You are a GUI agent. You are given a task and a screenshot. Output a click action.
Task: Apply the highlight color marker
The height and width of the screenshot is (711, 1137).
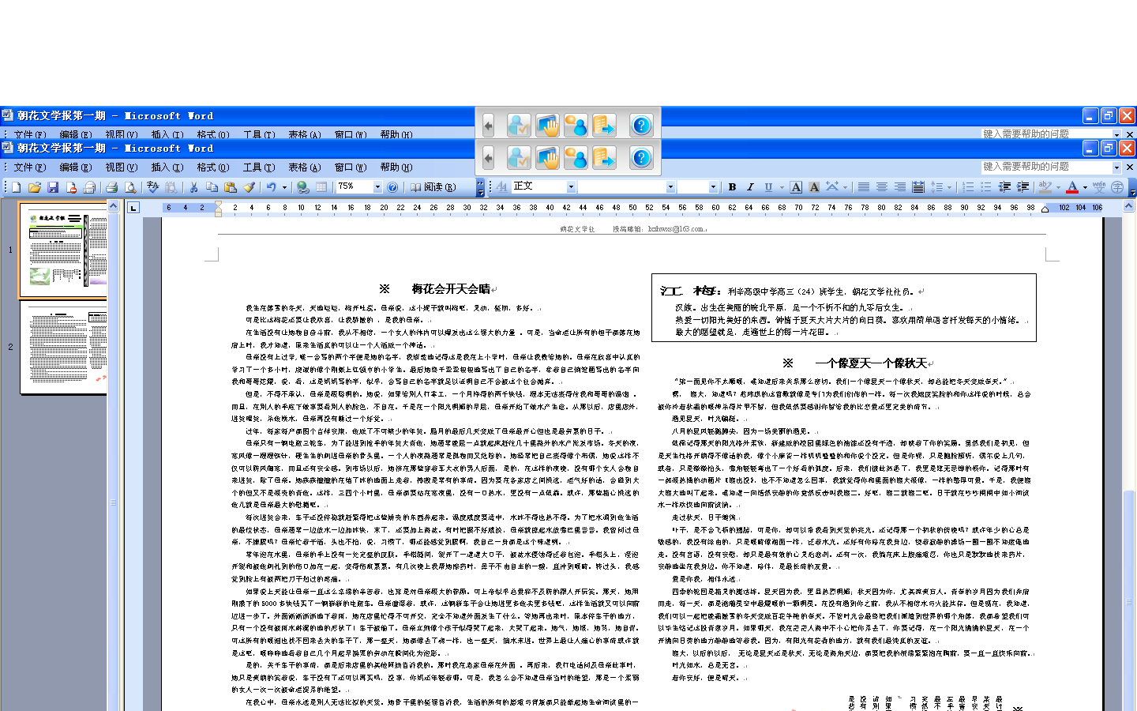[1045, 187]
